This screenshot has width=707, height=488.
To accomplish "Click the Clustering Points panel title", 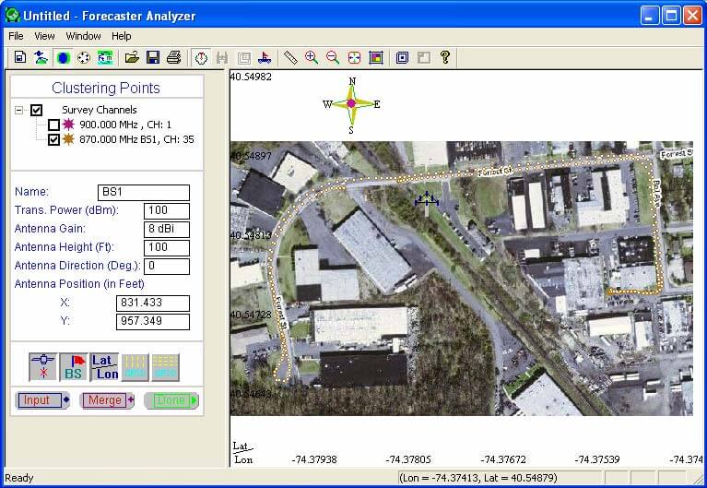I will [106, 88].
